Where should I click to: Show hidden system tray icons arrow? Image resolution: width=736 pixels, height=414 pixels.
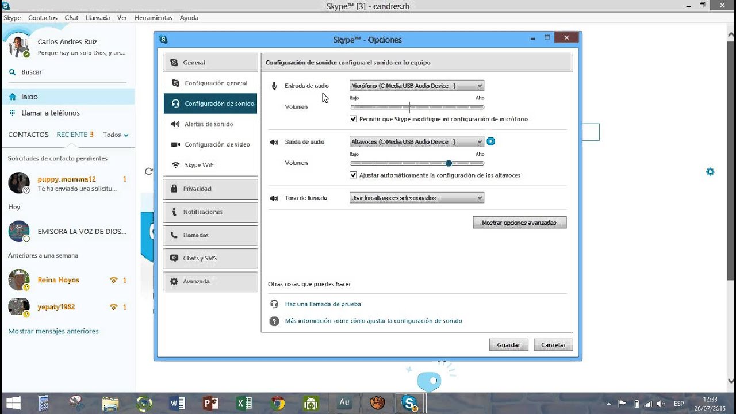(608, 403)
